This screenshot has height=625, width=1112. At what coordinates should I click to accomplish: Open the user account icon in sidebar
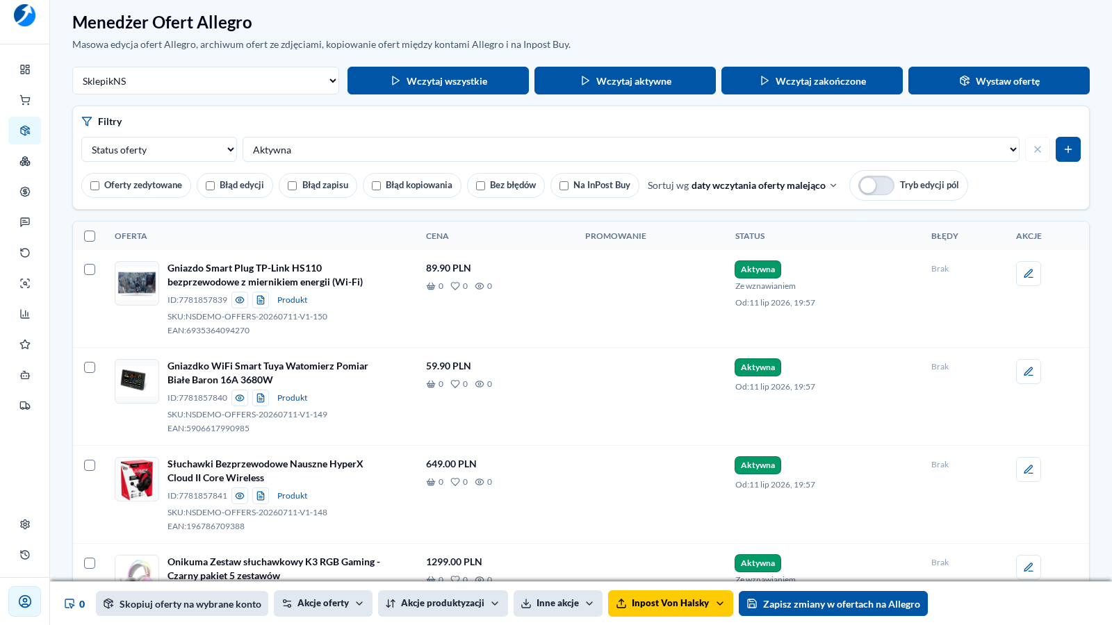pyautogui.click(x=25, y=601)
